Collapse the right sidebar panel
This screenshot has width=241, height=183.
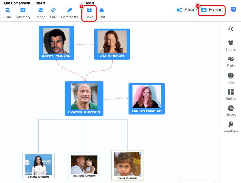[231, 29]
